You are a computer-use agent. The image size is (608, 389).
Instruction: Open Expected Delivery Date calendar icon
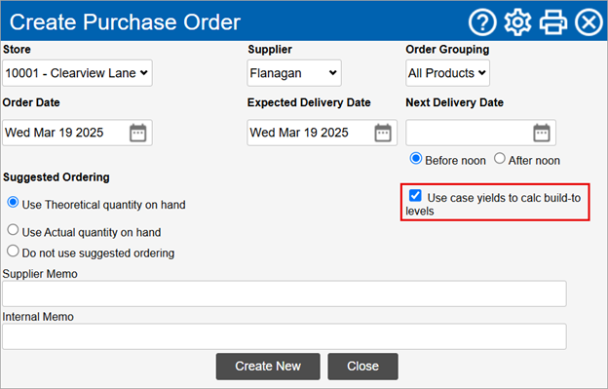point(383,133)
